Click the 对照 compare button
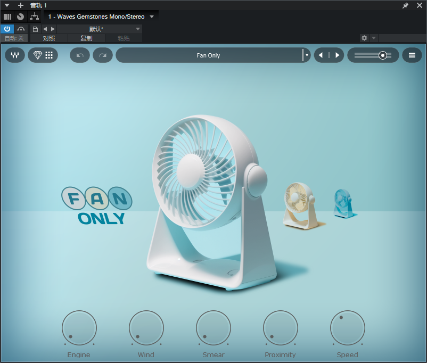The image size is (427, 363). 49,38
